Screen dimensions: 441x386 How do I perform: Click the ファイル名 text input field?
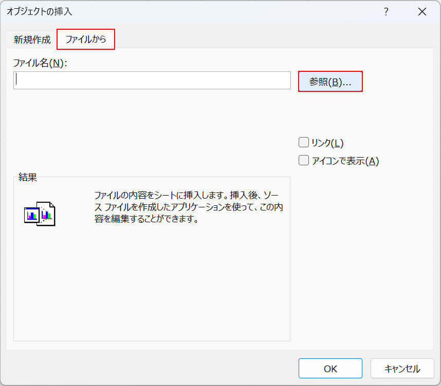click(152, 81)
